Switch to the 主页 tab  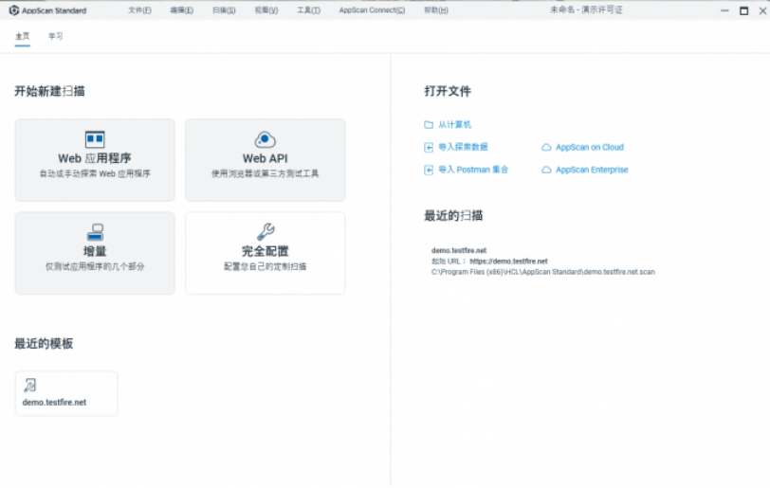pyautogui.click(x=23, y=36)
